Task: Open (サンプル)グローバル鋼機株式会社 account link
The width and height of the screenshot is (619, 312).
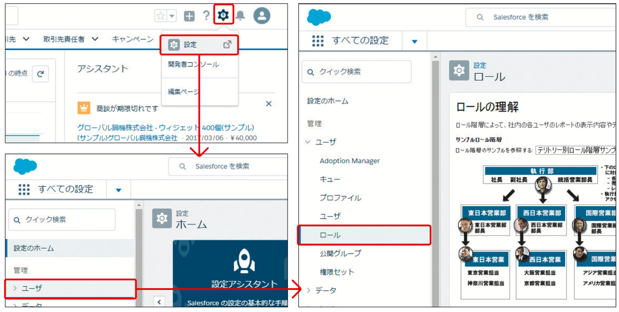Action: 127,138
